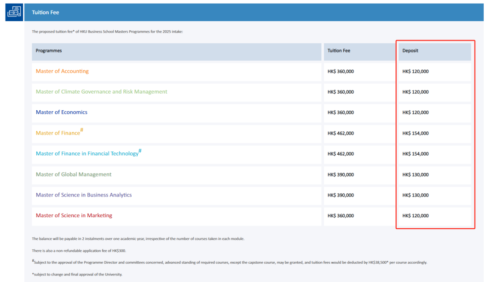Select Business Analytics deposit HK$ 130,000

(416, 195)
